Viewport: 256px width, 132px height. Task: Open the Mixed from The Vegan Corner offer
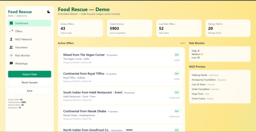tap(121, 58)
